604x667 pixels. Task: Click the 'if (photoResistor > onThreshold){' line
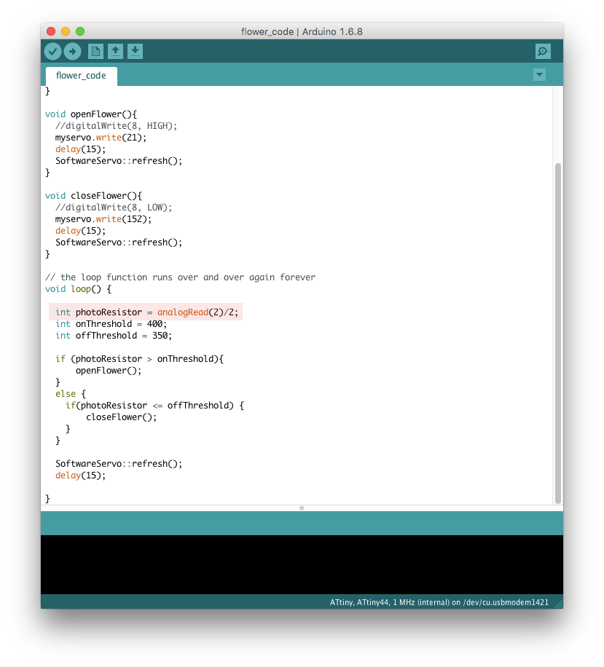[140, 359]
